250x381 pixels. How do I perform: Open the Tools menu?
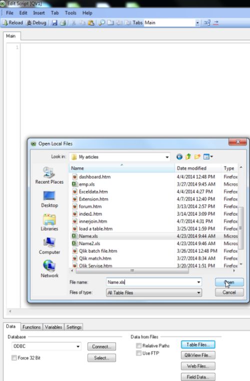[70, 13]
